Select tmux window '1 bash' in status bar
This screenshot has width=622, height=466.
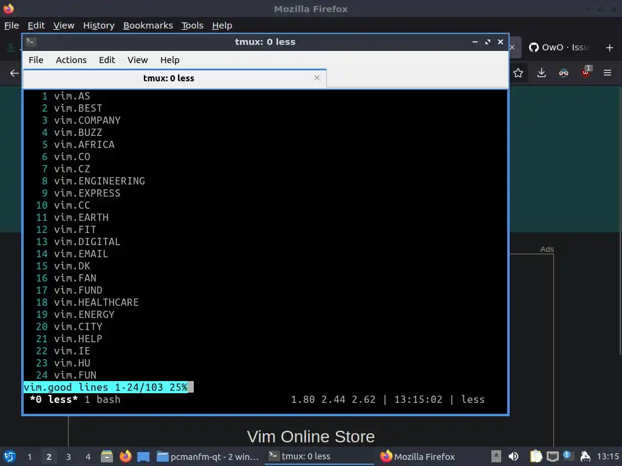(102, 399)
